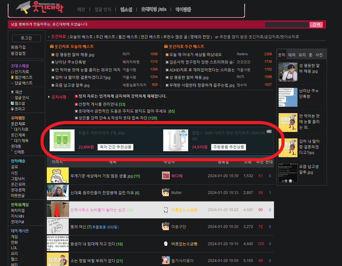
Task: Select the 요리 tab in right panel
Action: [302, 55]
